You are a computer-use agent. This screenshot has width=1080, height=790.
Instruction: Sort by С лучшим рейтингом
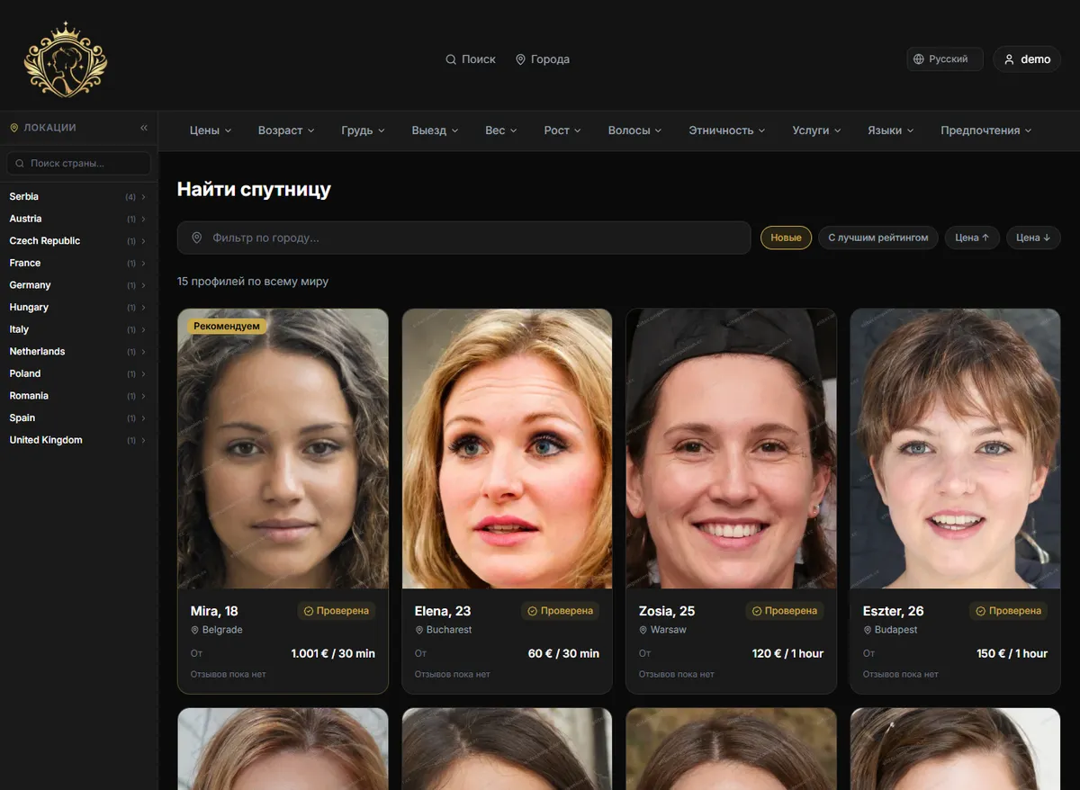(878, 238)
